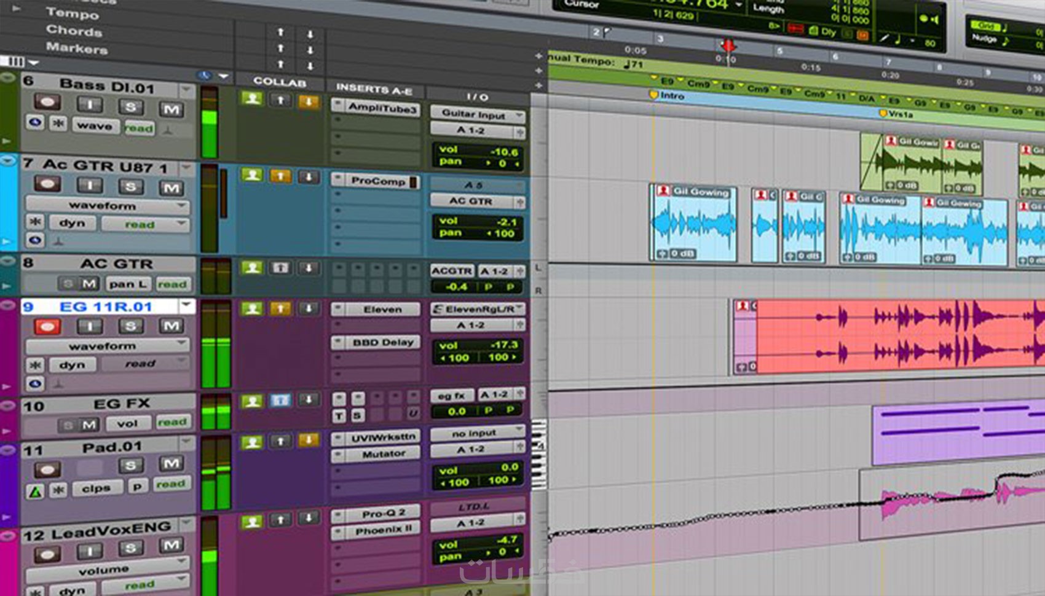This screenshot has width=1045, height=596.
Task: Click the INSERTS A-E column header
Action: tap(374, 90)
